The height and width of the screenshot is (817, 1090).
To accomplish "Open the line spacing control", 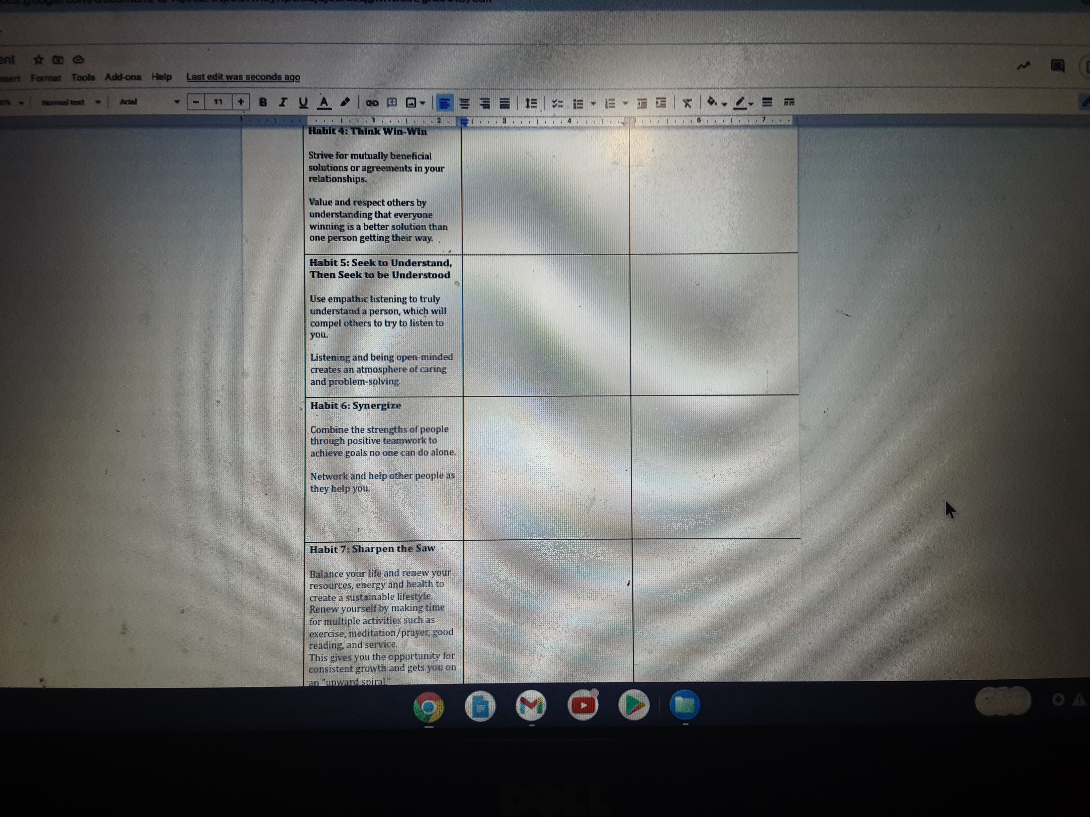I will click(x=531, y=102).
